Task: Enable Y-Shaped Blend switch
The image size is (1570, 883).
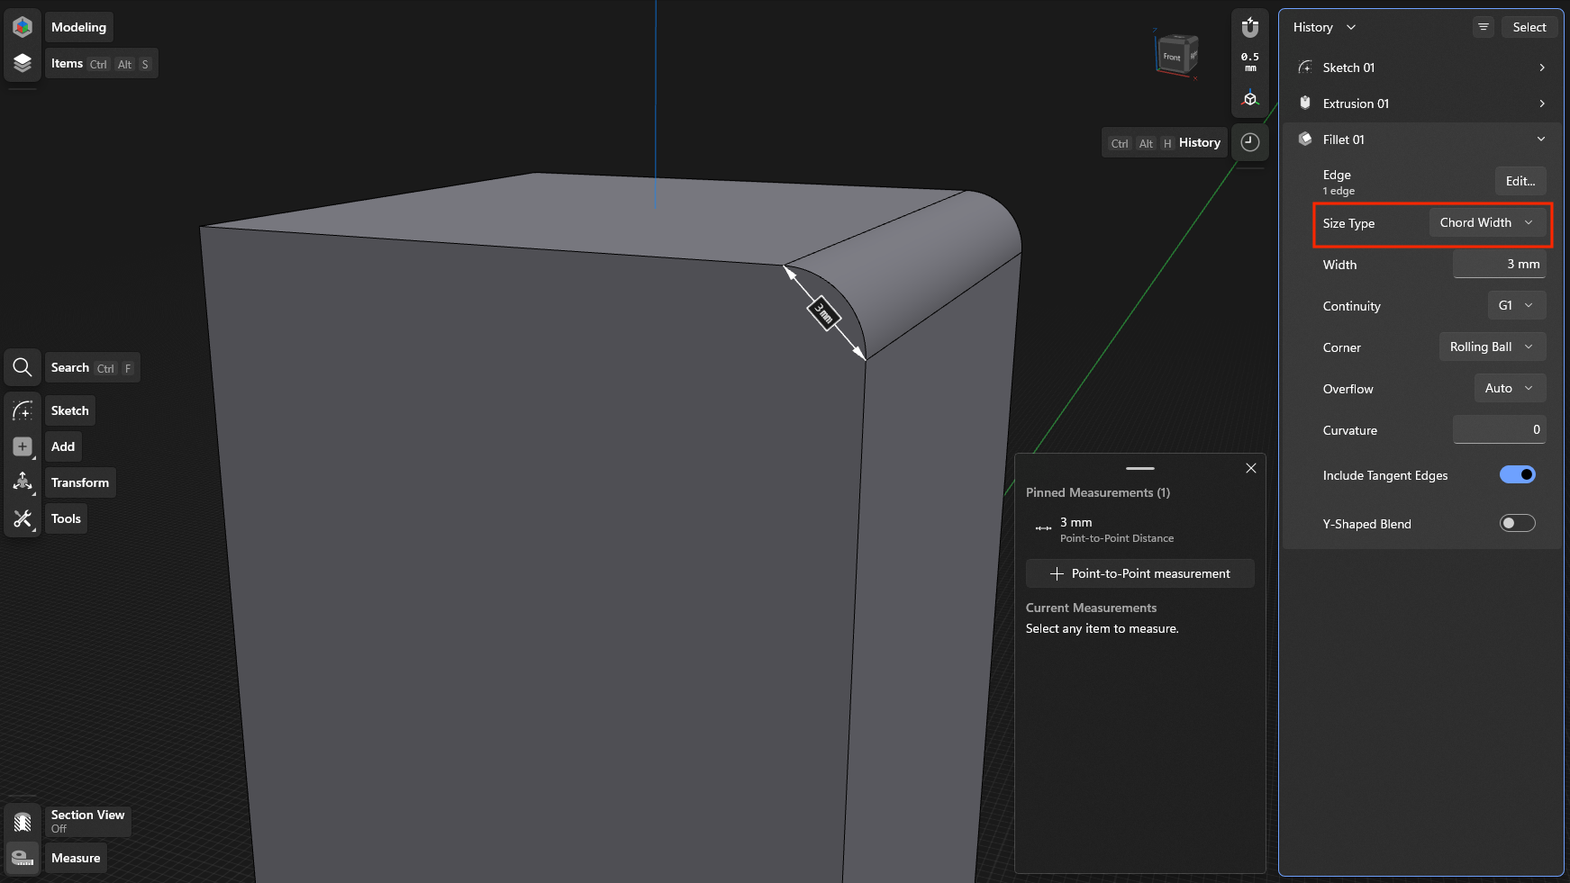Action: point(1518,523)
